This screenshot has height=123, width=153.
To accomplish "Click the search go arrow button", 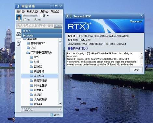I will click(x=57, y=26).
